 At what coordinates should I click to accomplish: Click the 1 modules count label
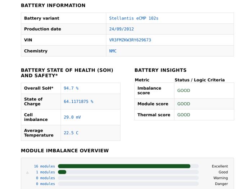tap(45, 172)
